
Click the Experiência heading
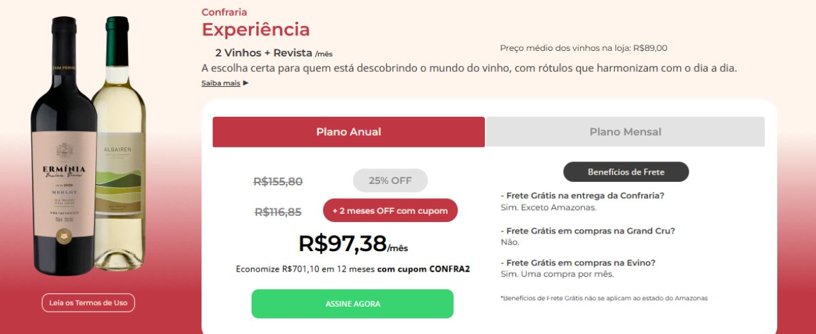(x=256, y=30)
